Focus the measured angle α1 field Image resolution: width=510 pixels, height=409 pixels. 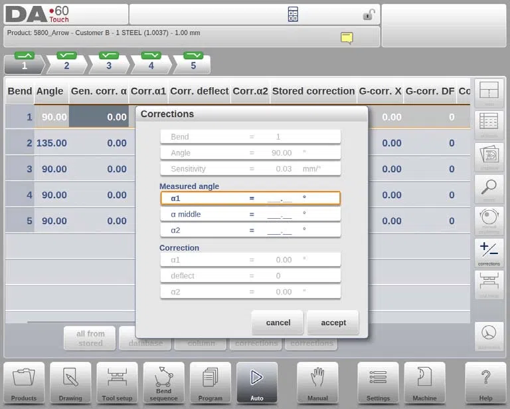[x=250, y=198]
